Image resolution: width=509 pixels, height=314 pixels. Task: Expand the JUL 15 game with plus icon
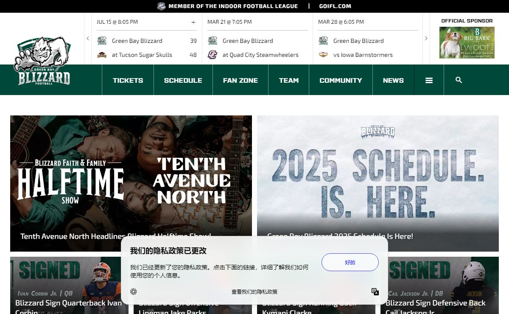[x=193, y=22]
